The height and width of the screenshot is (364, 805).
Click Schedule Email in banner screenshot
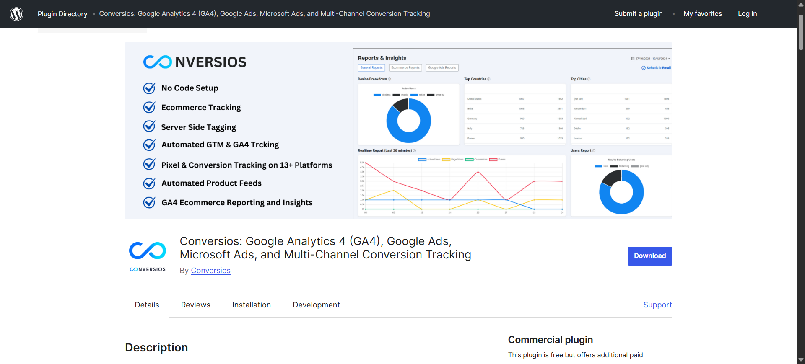656,68
